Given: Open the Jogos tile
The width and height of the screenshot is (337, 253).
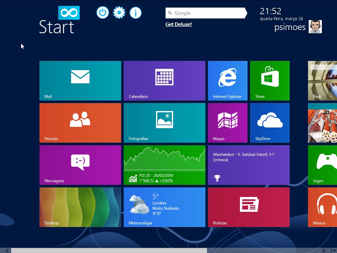Looking at the screenshot, I should pyautogui.click(x=323, y=165).
